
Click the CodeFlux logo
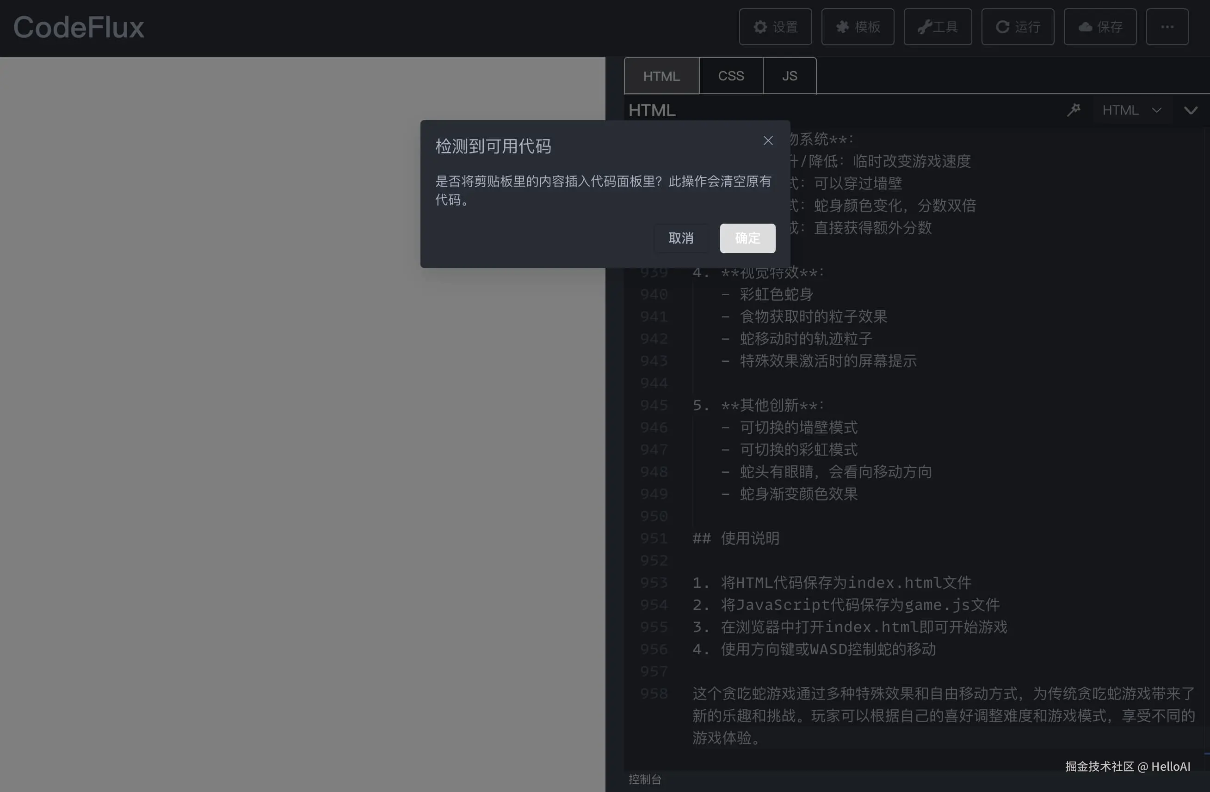78,27
